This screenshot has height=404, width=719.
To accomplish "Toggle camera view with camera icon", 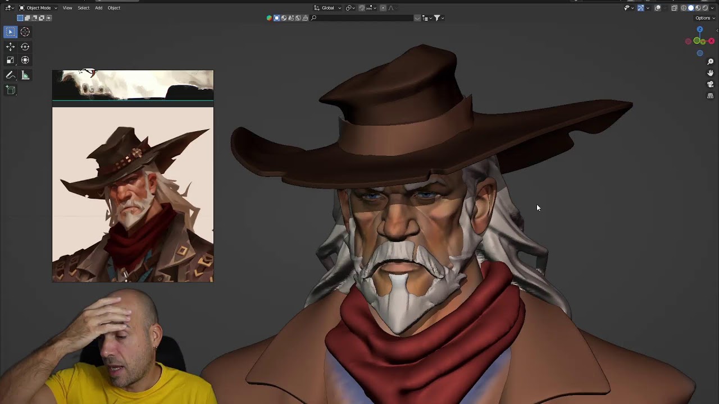I will 710,84.
